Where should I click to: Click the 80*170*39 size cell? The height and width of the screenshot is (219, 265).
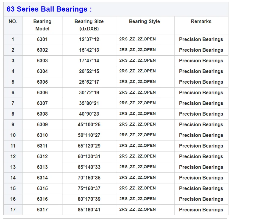coord(89,199)
